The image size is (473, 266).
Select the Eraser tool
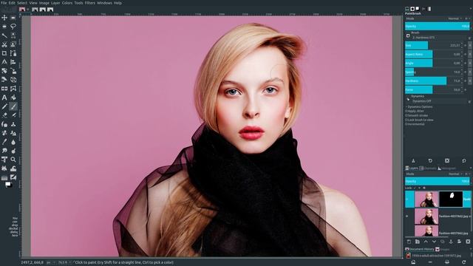click(x=4, y=115)
